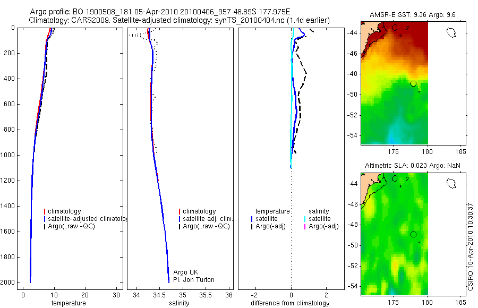Click the blue salinity profile curve near 1600 depth
Image resolution: width=478 pixels, height=308 pixels.
pos(165,232)
